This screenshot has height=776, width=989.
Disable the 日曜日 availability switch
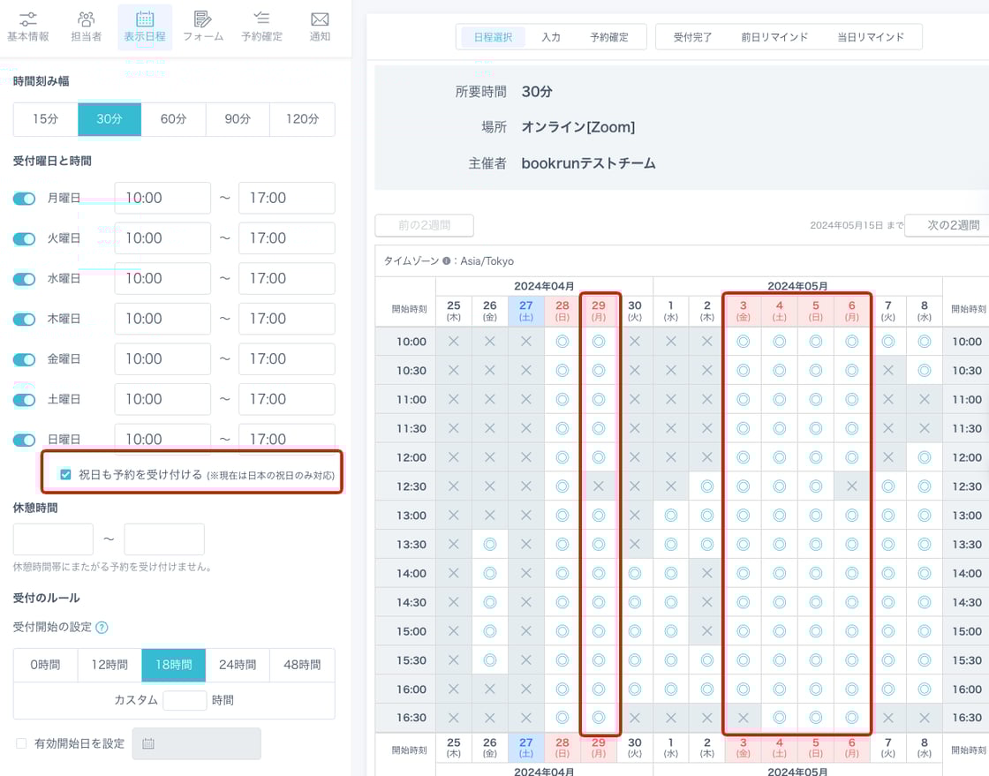click(24, 440)
